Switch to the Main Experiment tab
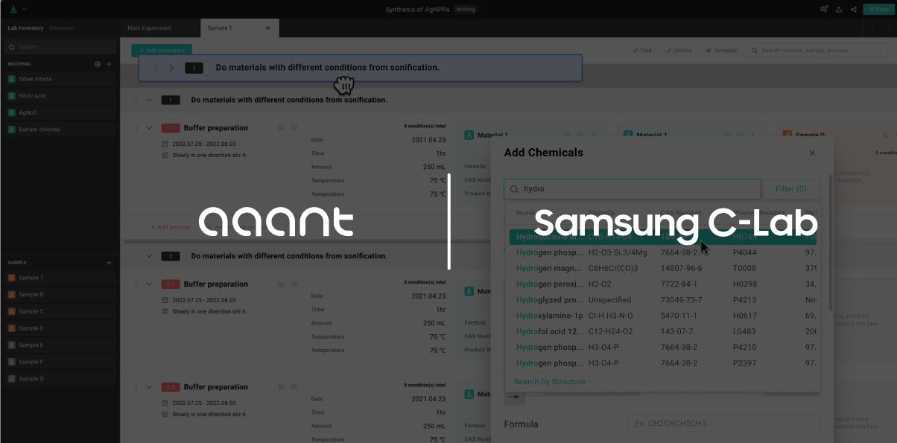 (149, 28)
